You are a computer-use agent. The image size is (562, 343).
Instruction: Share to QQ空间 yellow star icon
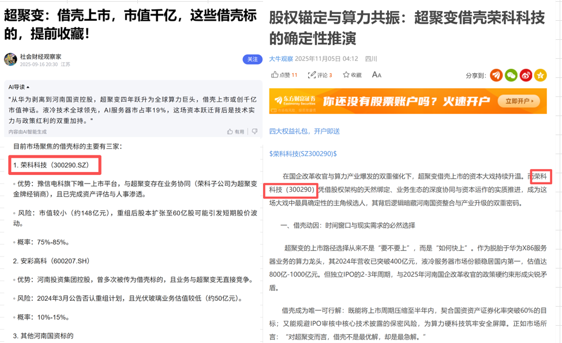tap(541, 75)
